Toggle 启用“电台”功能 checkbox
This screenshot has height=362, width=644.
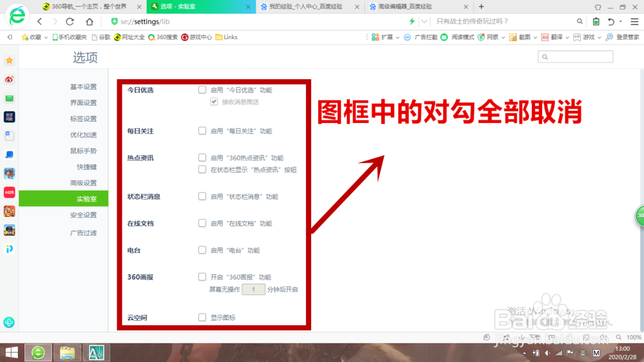coord(202,250)
